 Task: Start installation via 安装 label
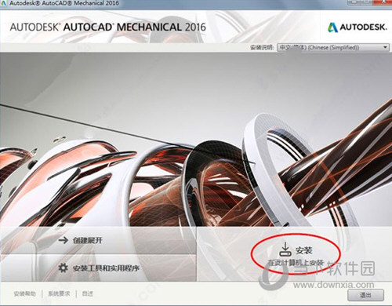click(x=304, y=250)
